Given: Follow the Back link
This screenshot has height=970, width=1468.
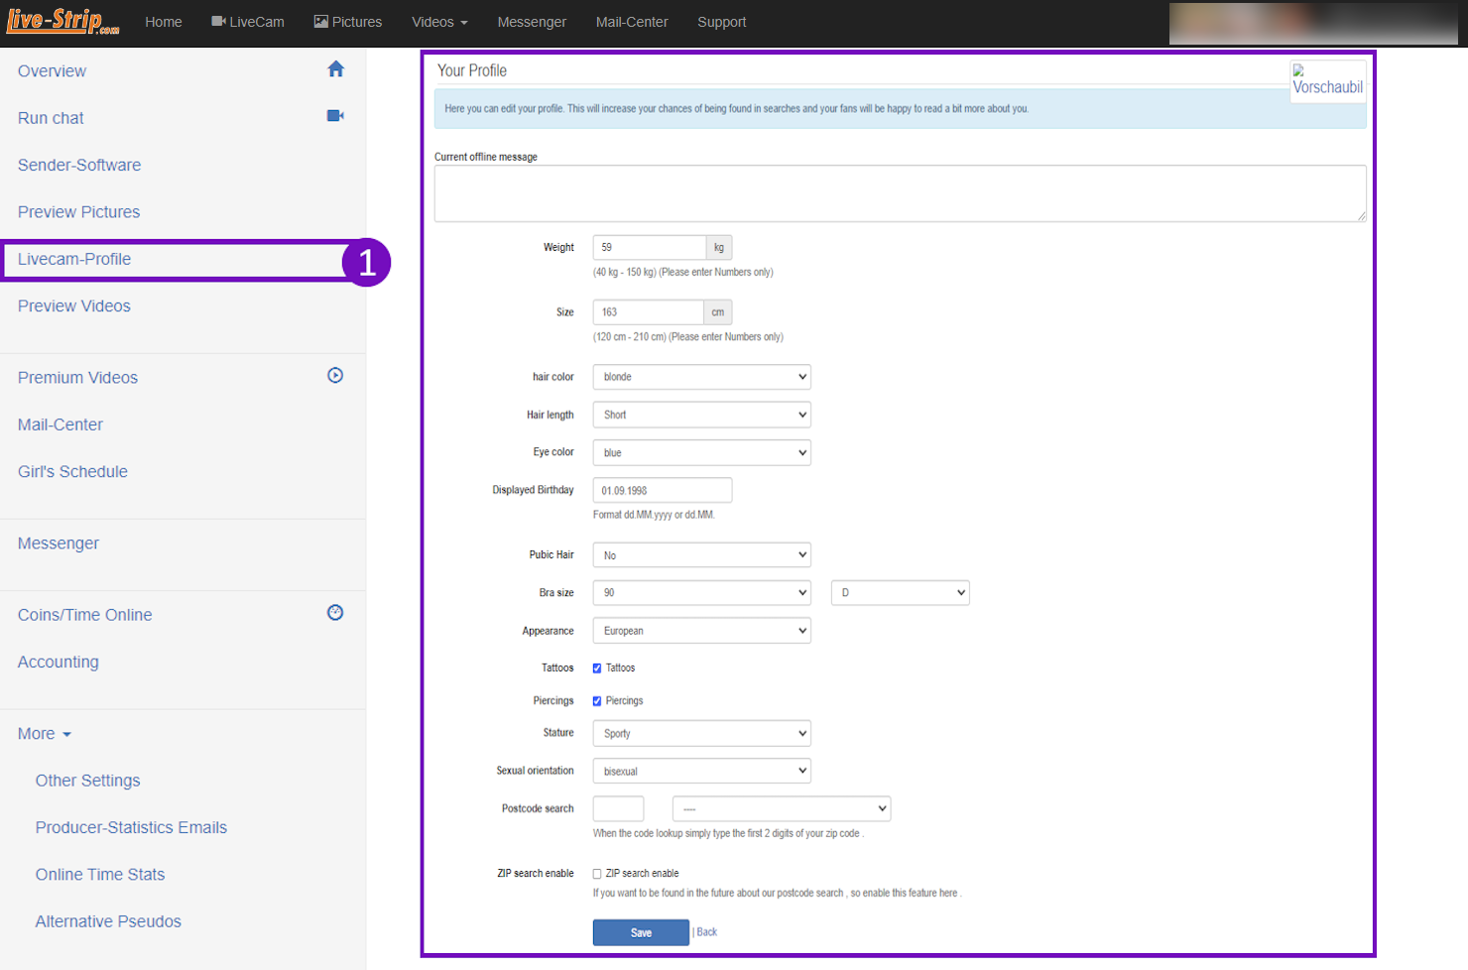Looking at the screenshot, I should pyautogui.click(x=706, y=932).
